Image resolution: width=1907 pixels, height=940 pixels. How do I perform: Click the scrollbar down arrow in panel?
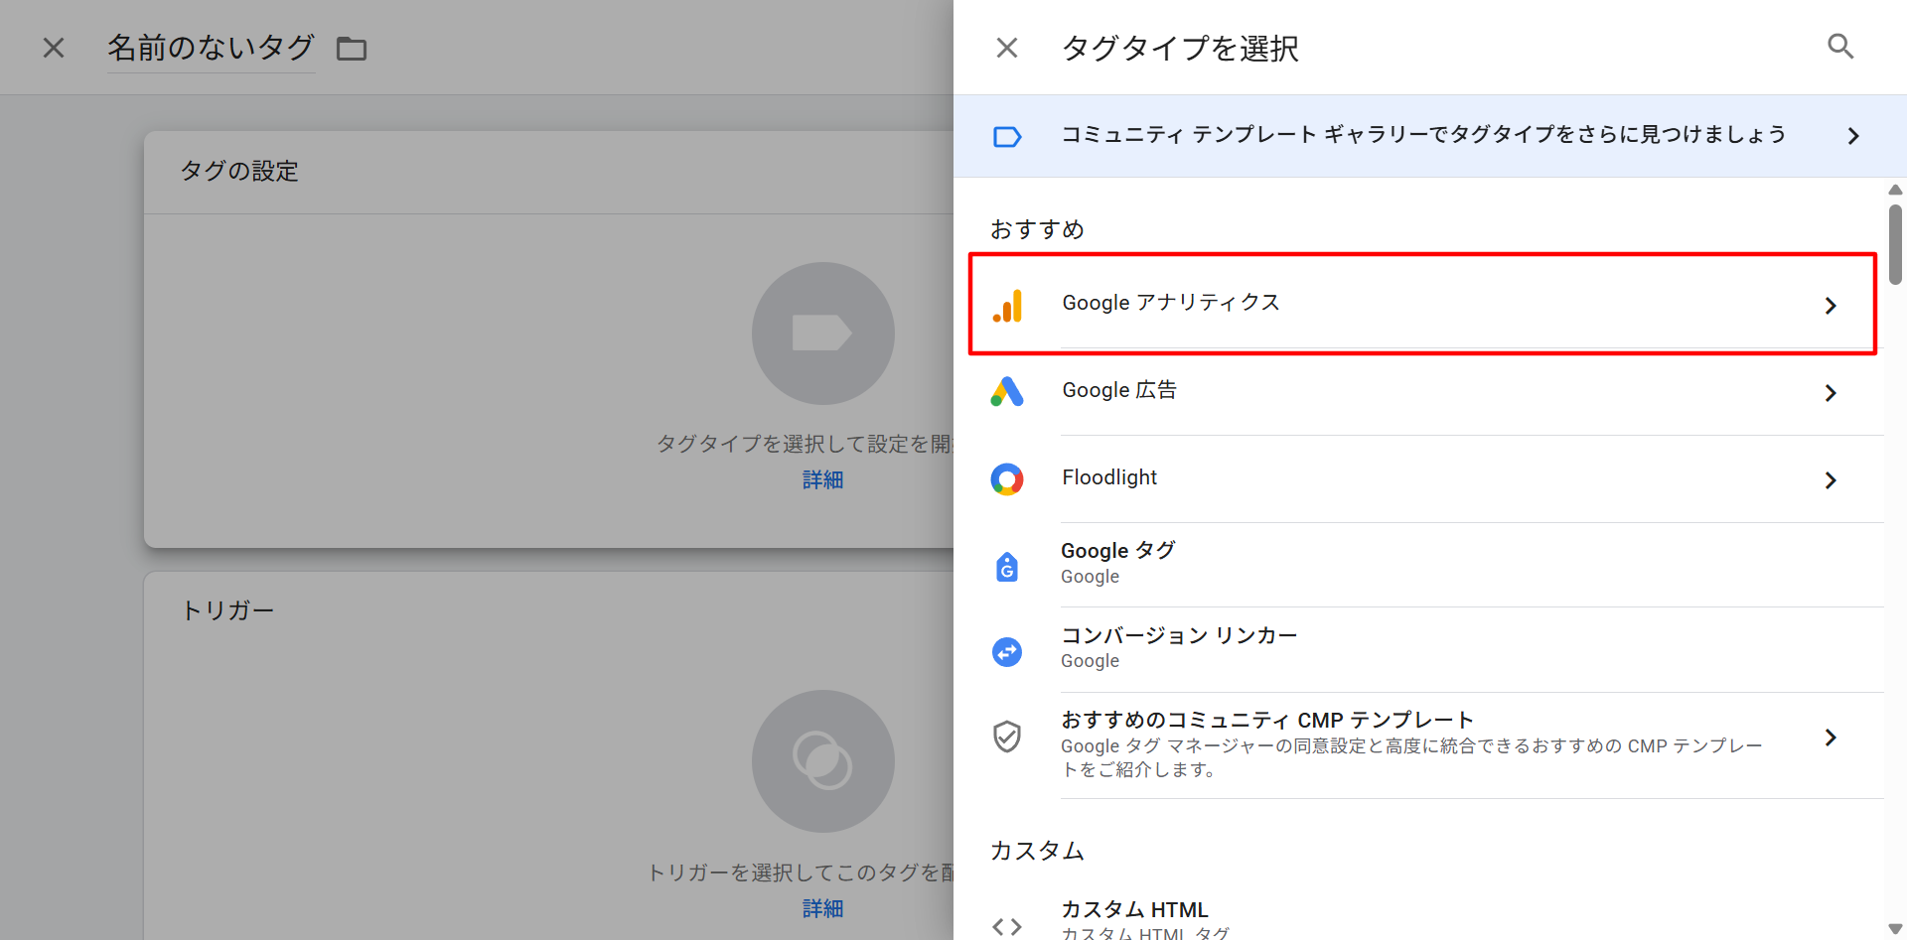1895,929
